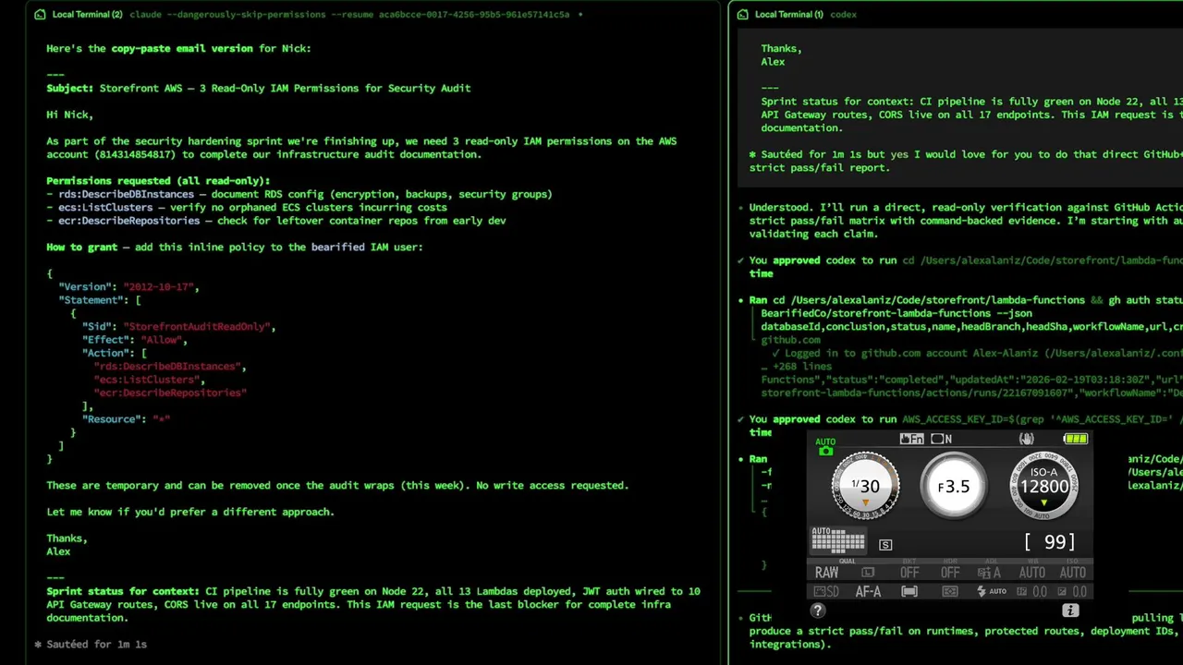Image resolution: width=1183 pixels, height=665 pixels.
Task: Click the frame N indicator icon
Action: (x=941, y=439)
